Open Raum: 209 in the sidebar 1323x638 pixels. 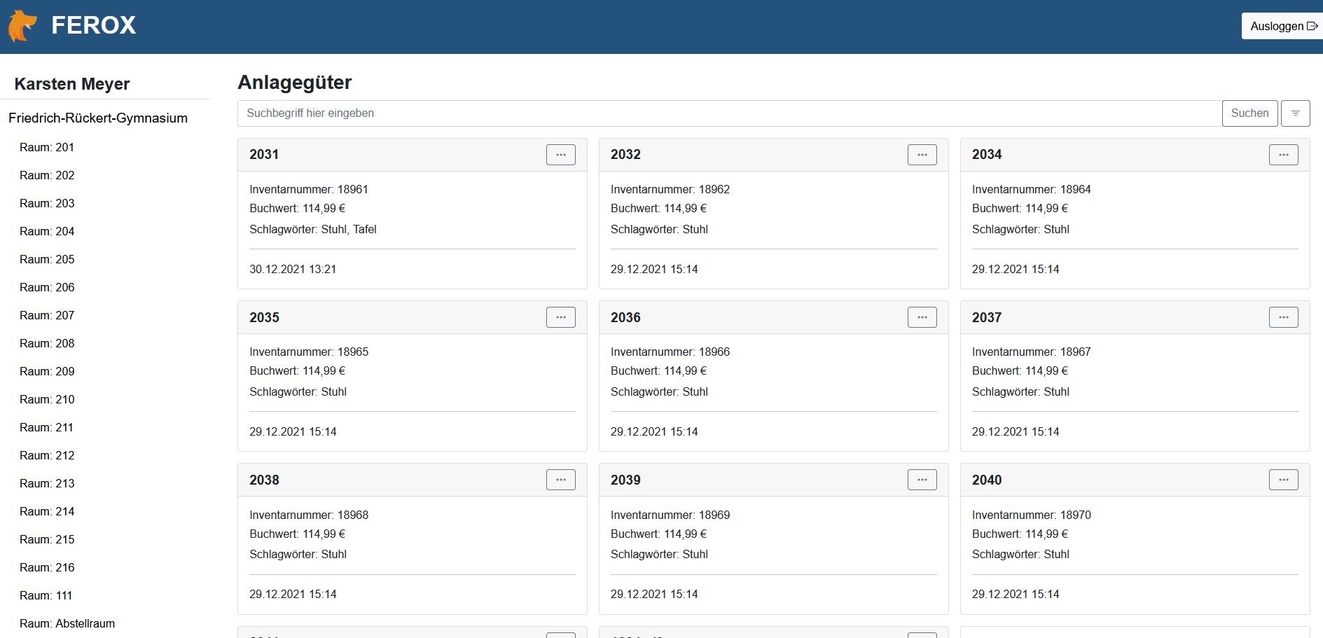(47, 371)
